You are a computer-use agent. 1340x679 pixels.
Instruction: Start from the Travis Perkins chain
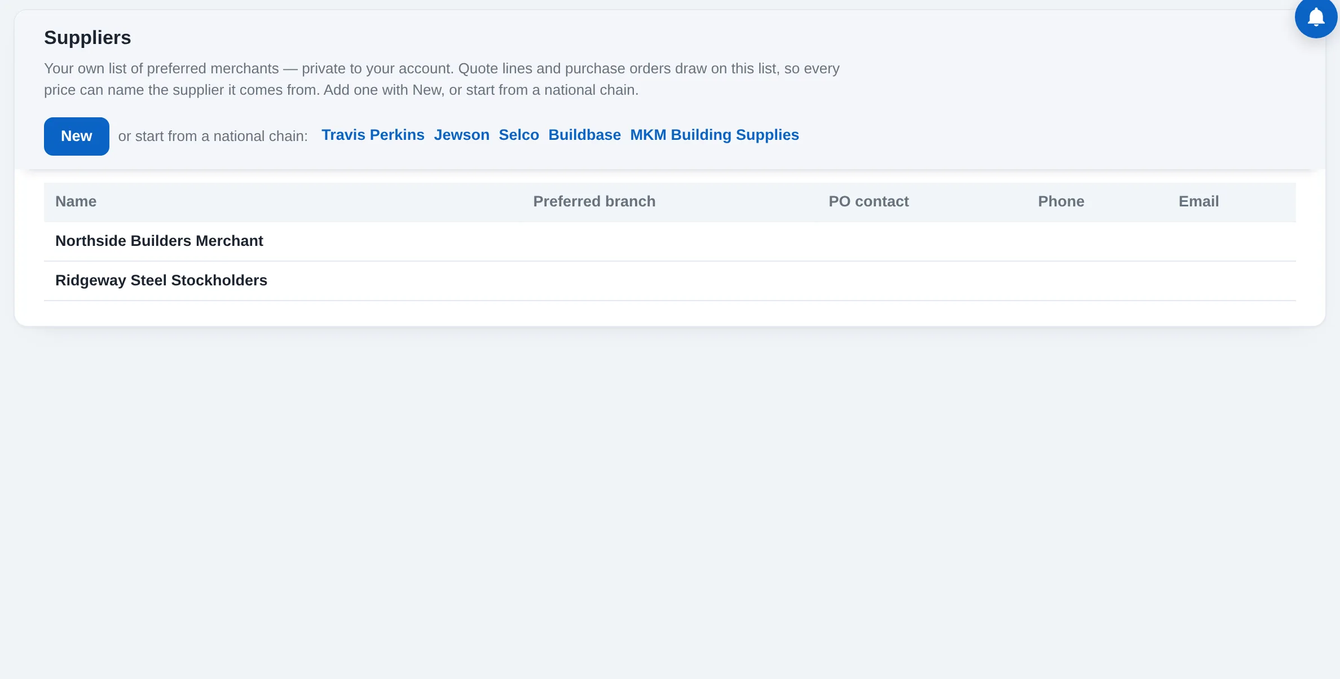pos(373,135)
